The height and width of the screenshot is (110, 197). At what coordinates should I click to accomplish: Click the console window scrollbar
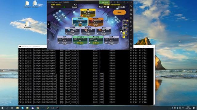pos(154,77)
